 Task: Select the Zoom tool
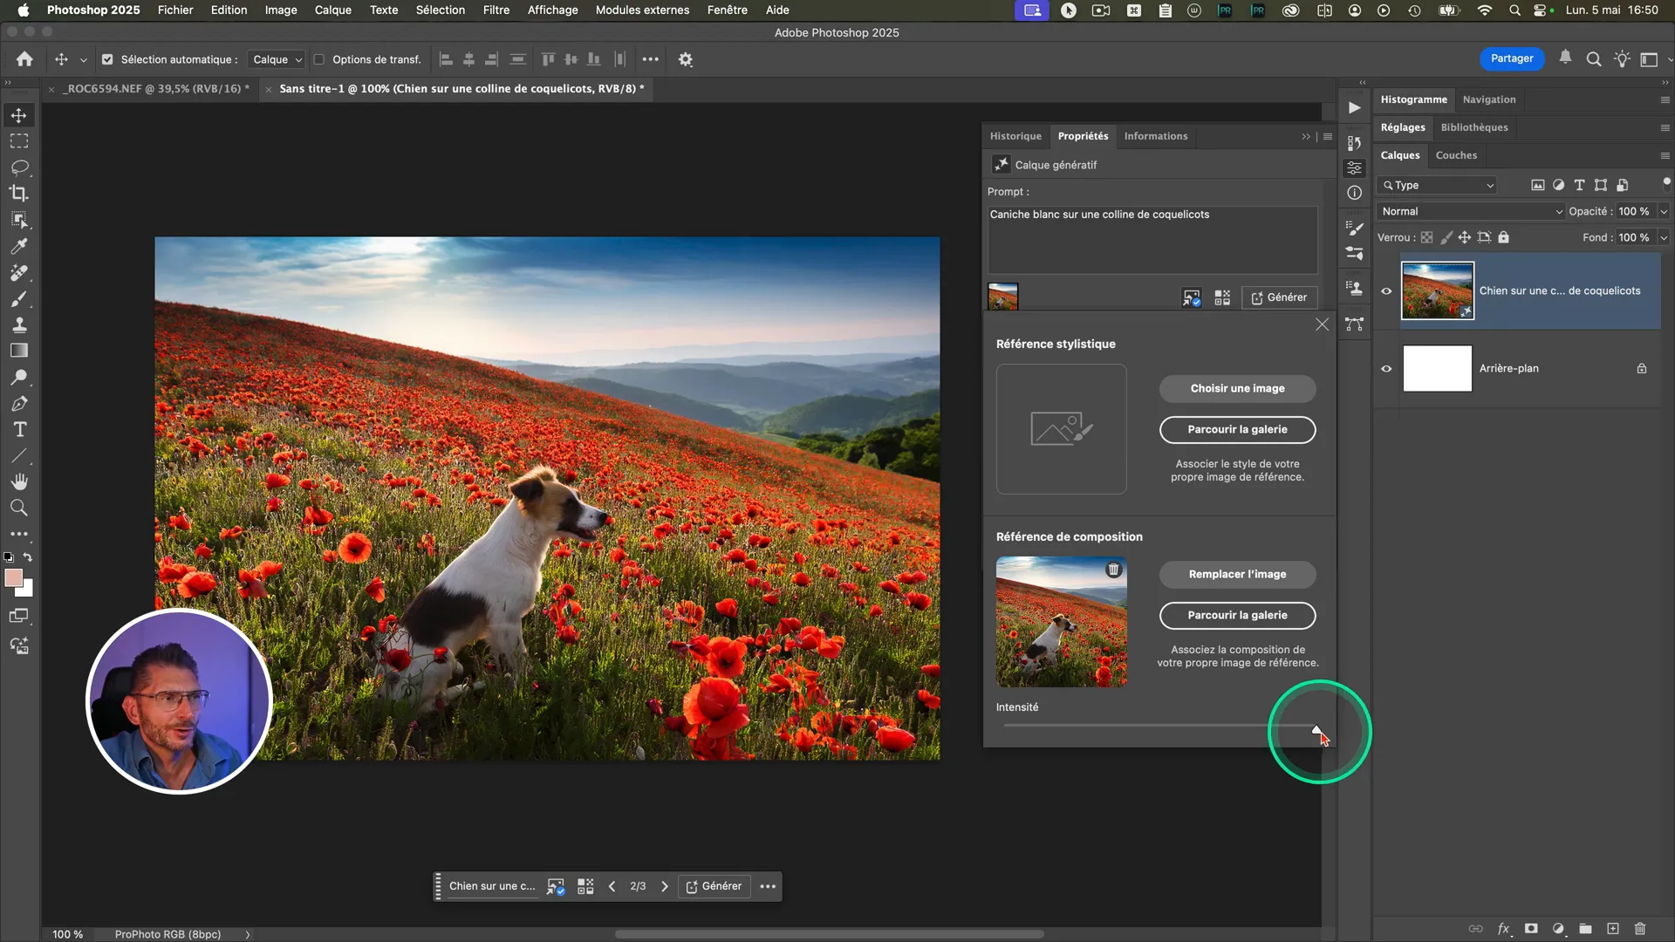pyautogui.click(x=18, y=508)
